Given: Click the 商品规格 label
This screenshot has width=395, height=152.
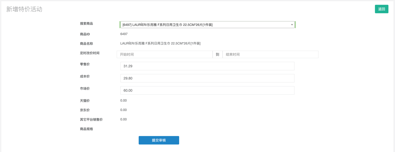Looking at the screenshot, I should [x=87, y=129].
